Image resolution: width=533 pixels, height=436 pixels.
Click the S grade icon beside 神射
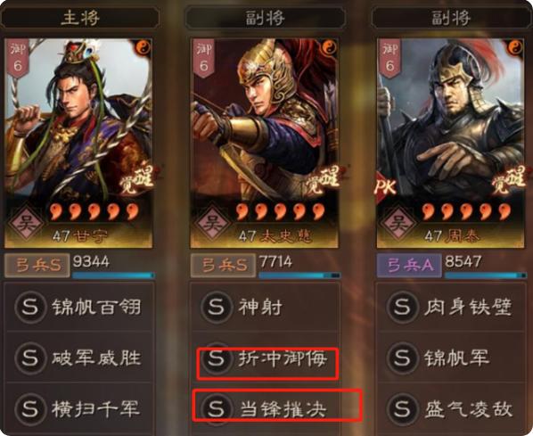pyautogui.click(x=216, y=307)
